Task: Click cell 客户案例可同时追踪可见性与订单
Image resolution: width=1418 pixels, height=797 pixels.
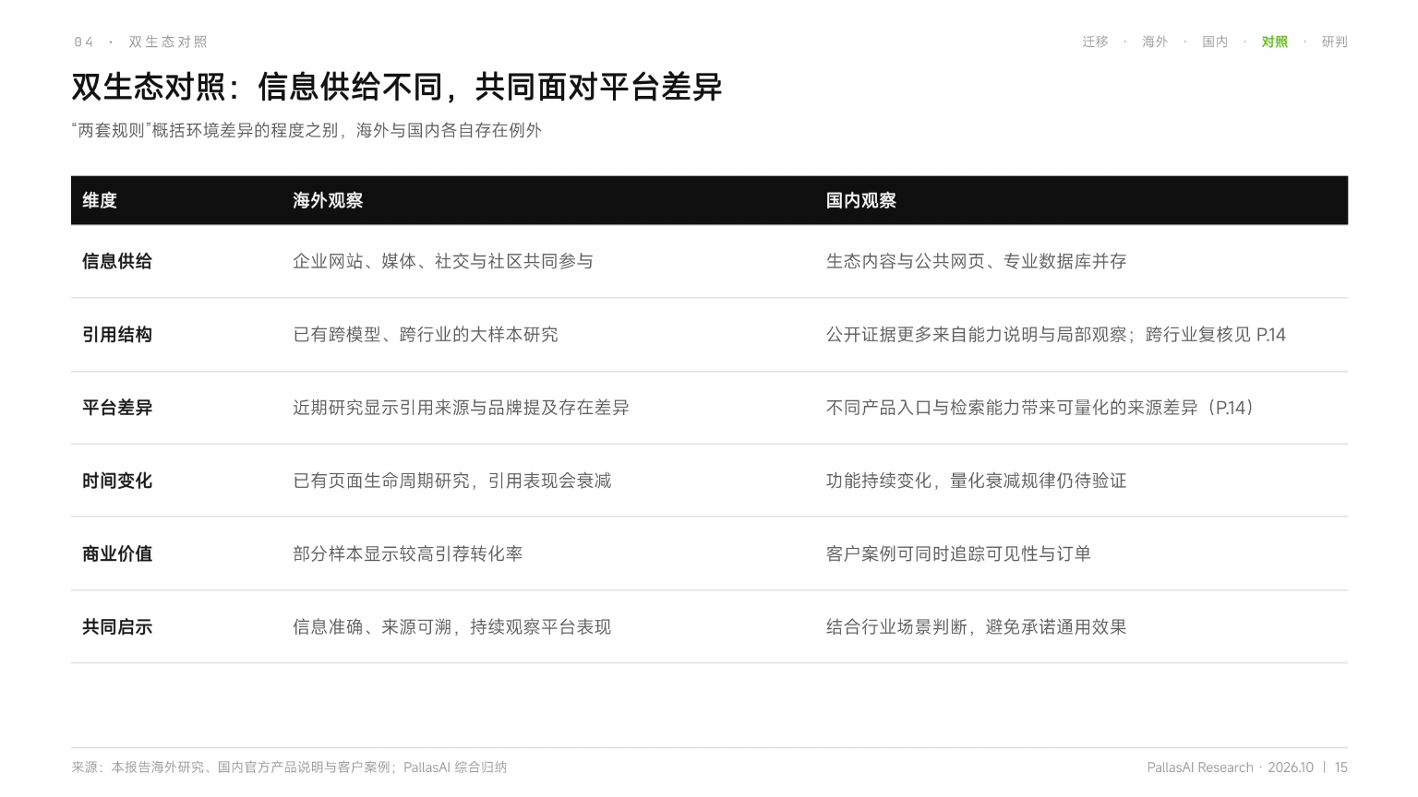Action: (958, 553)
